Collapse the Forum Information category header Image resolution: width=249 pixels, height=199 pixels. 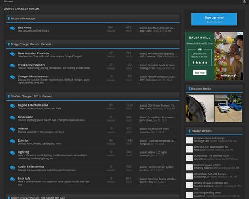point(93,18)
